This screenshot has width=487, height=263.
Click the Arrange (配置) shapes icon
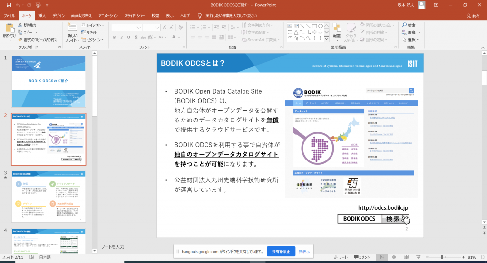pyautogui.click(x=337, y=28)
